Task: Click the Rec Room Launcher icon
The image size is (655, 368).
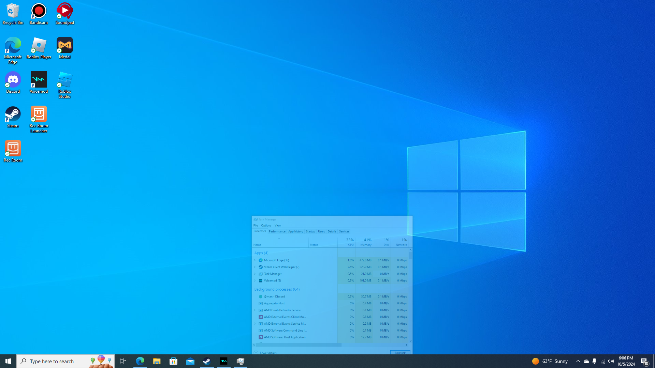Action: pyautogui.click(x=39, y=119)
